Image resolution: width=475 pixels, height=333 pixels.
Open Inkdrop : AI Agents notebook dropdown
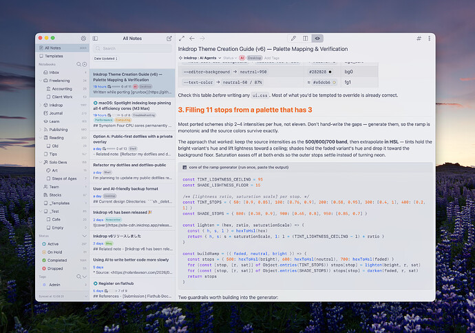(200, 58)
